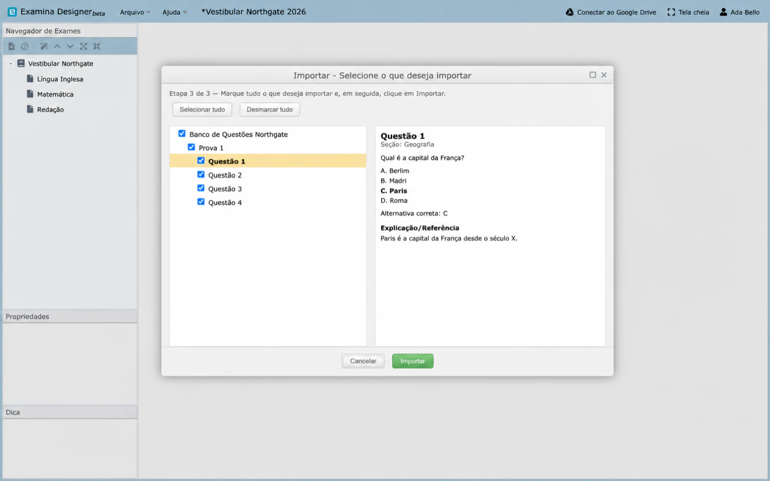Screen dimensions: 770x481
Task: Click the Google Drive icon in top bar
Action: tap(570, 12)
